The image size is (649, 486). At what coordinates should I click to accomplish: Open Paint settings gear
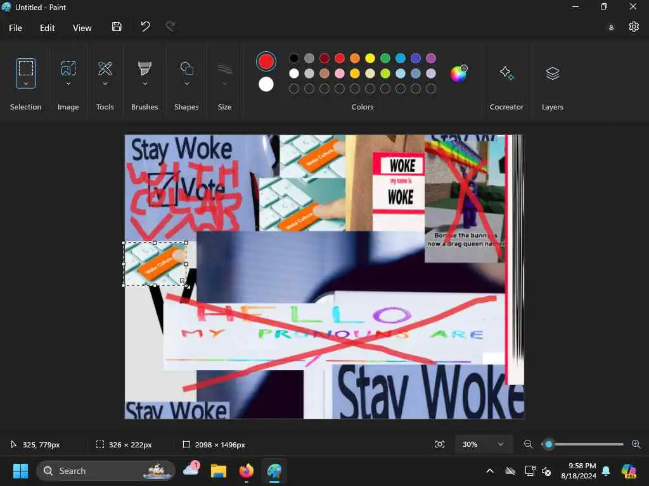[x=634, y=27]
